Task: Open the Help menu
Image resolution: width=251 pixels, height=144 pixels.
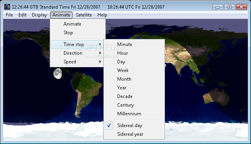Action: [102, 15]
